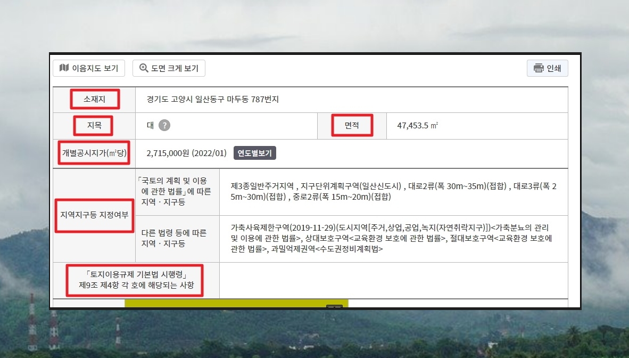
Task: Click the 대 land category value
Action: click(x=151, y=125)
